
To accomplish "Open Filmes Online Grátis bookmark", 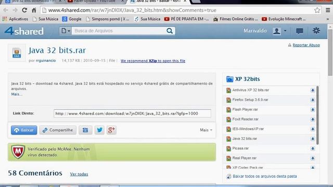I will (236, 19).
